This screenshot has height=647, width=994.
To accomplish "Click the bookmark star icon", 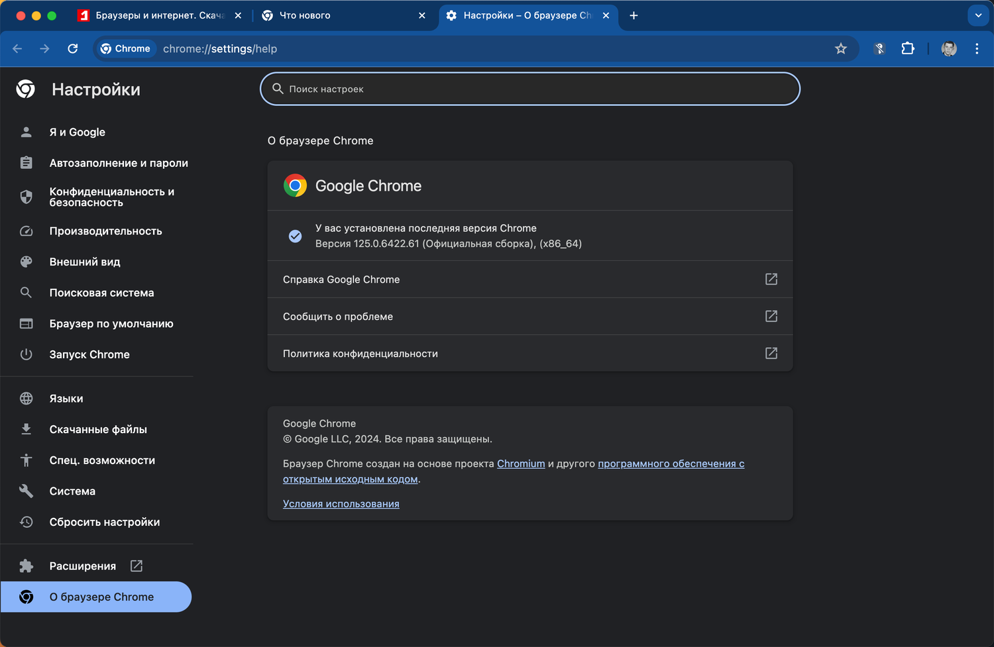I will (x=841, y=48).
